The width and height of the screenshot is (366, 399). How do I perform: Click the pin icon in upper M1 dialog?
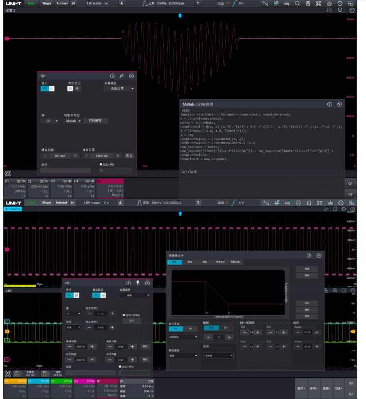click(x=122, y=76)
